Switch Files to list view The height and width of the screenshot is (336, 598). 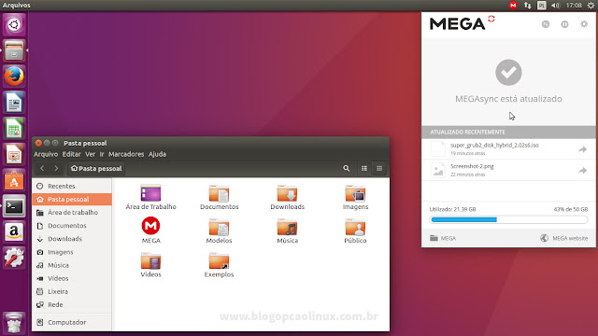click(364, 168)
